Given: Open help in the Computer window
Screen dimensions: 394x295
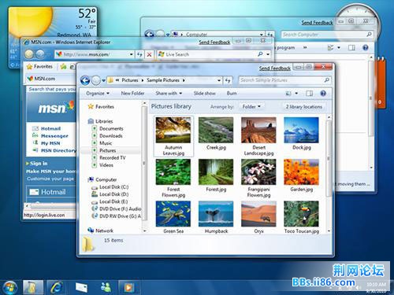Looking at the screenshot, I should (x=365, y=47).
